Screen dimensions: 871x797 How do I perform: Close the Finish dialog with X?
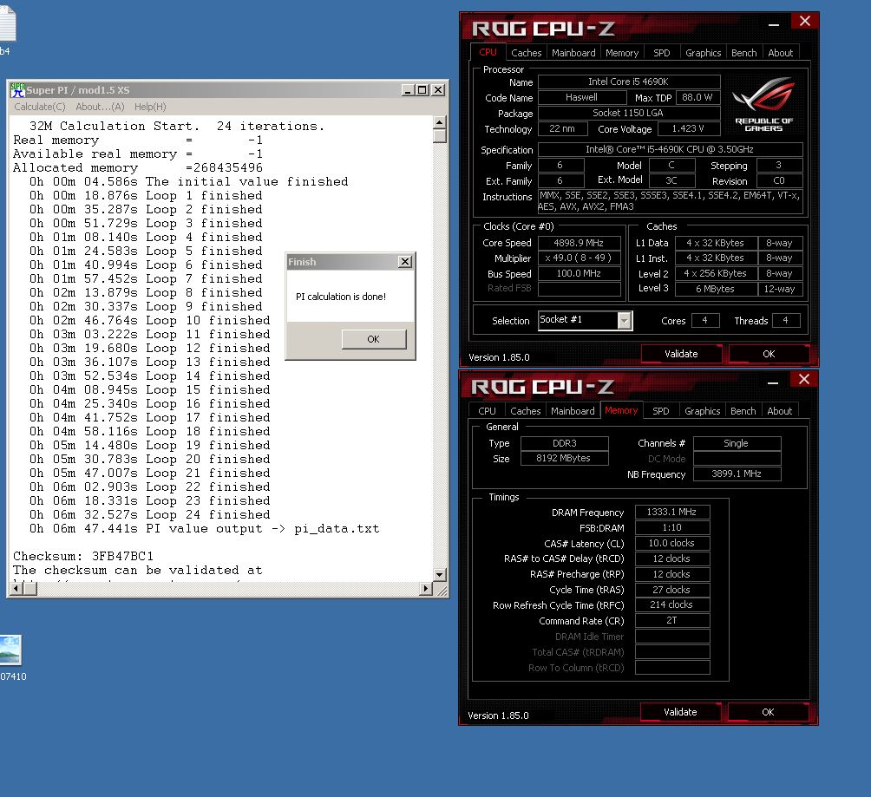click(x=405, y=262)
